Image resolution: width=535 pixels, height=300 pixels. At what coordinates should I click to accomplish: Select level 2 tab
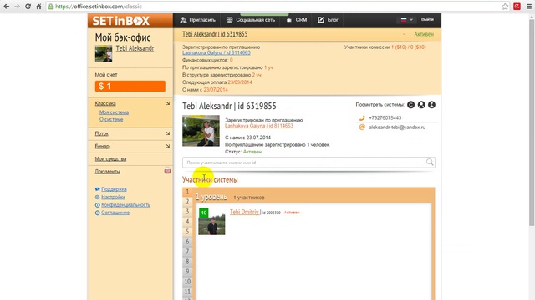click(187, 202)
